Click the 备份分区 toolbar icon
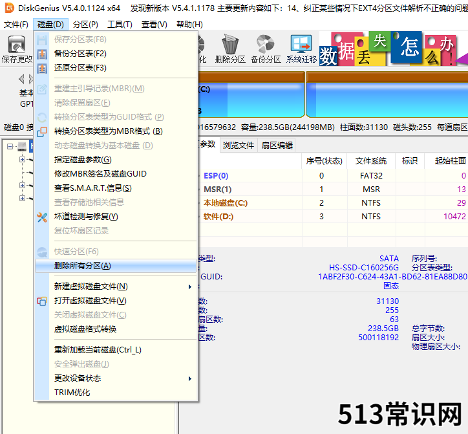The height and width of the screenshot is (434, 468). [266, 44]
